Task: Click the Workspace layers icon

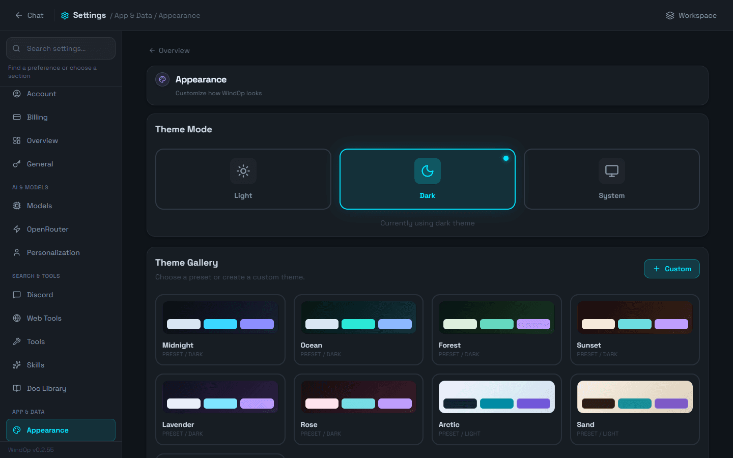Action: pyautogui.click(x=670, y=15)
